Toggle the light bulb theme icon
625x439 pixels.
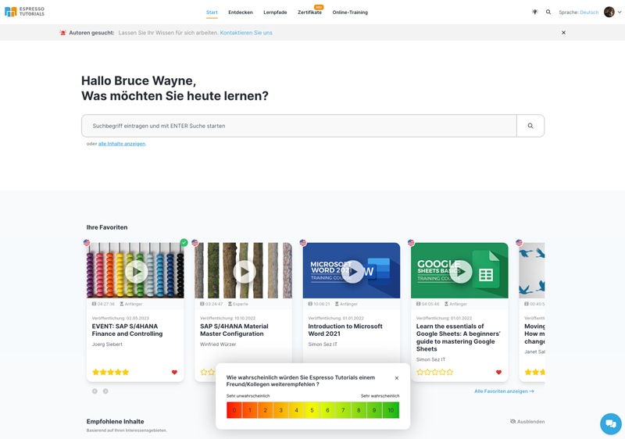click(535, 12)
